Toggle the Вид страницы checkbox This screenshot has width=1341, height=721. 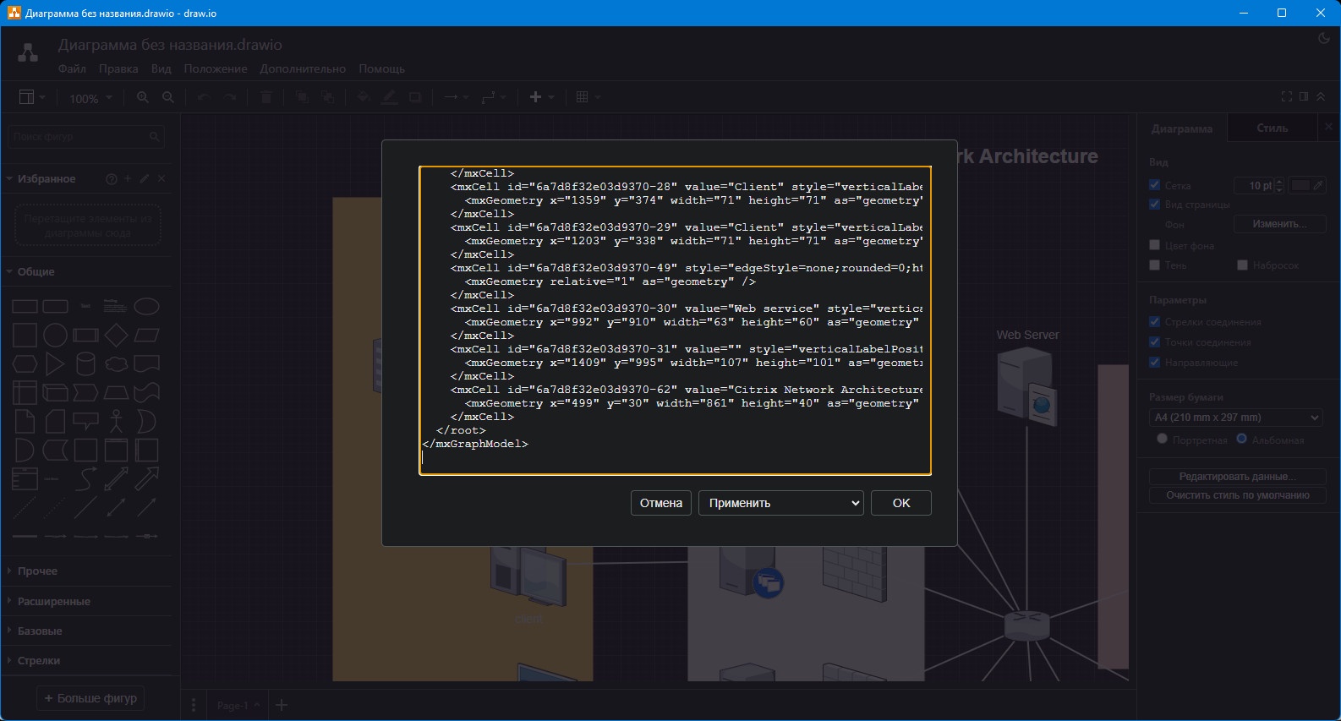pyautogui.click(x=1154, y=205)
